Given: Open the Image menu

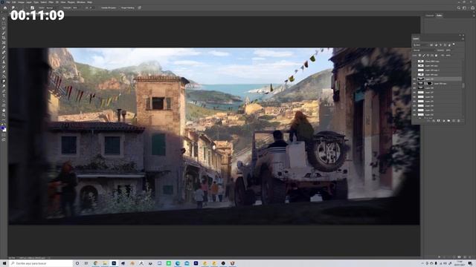Looking at the screenshot, I should [21, 2].
